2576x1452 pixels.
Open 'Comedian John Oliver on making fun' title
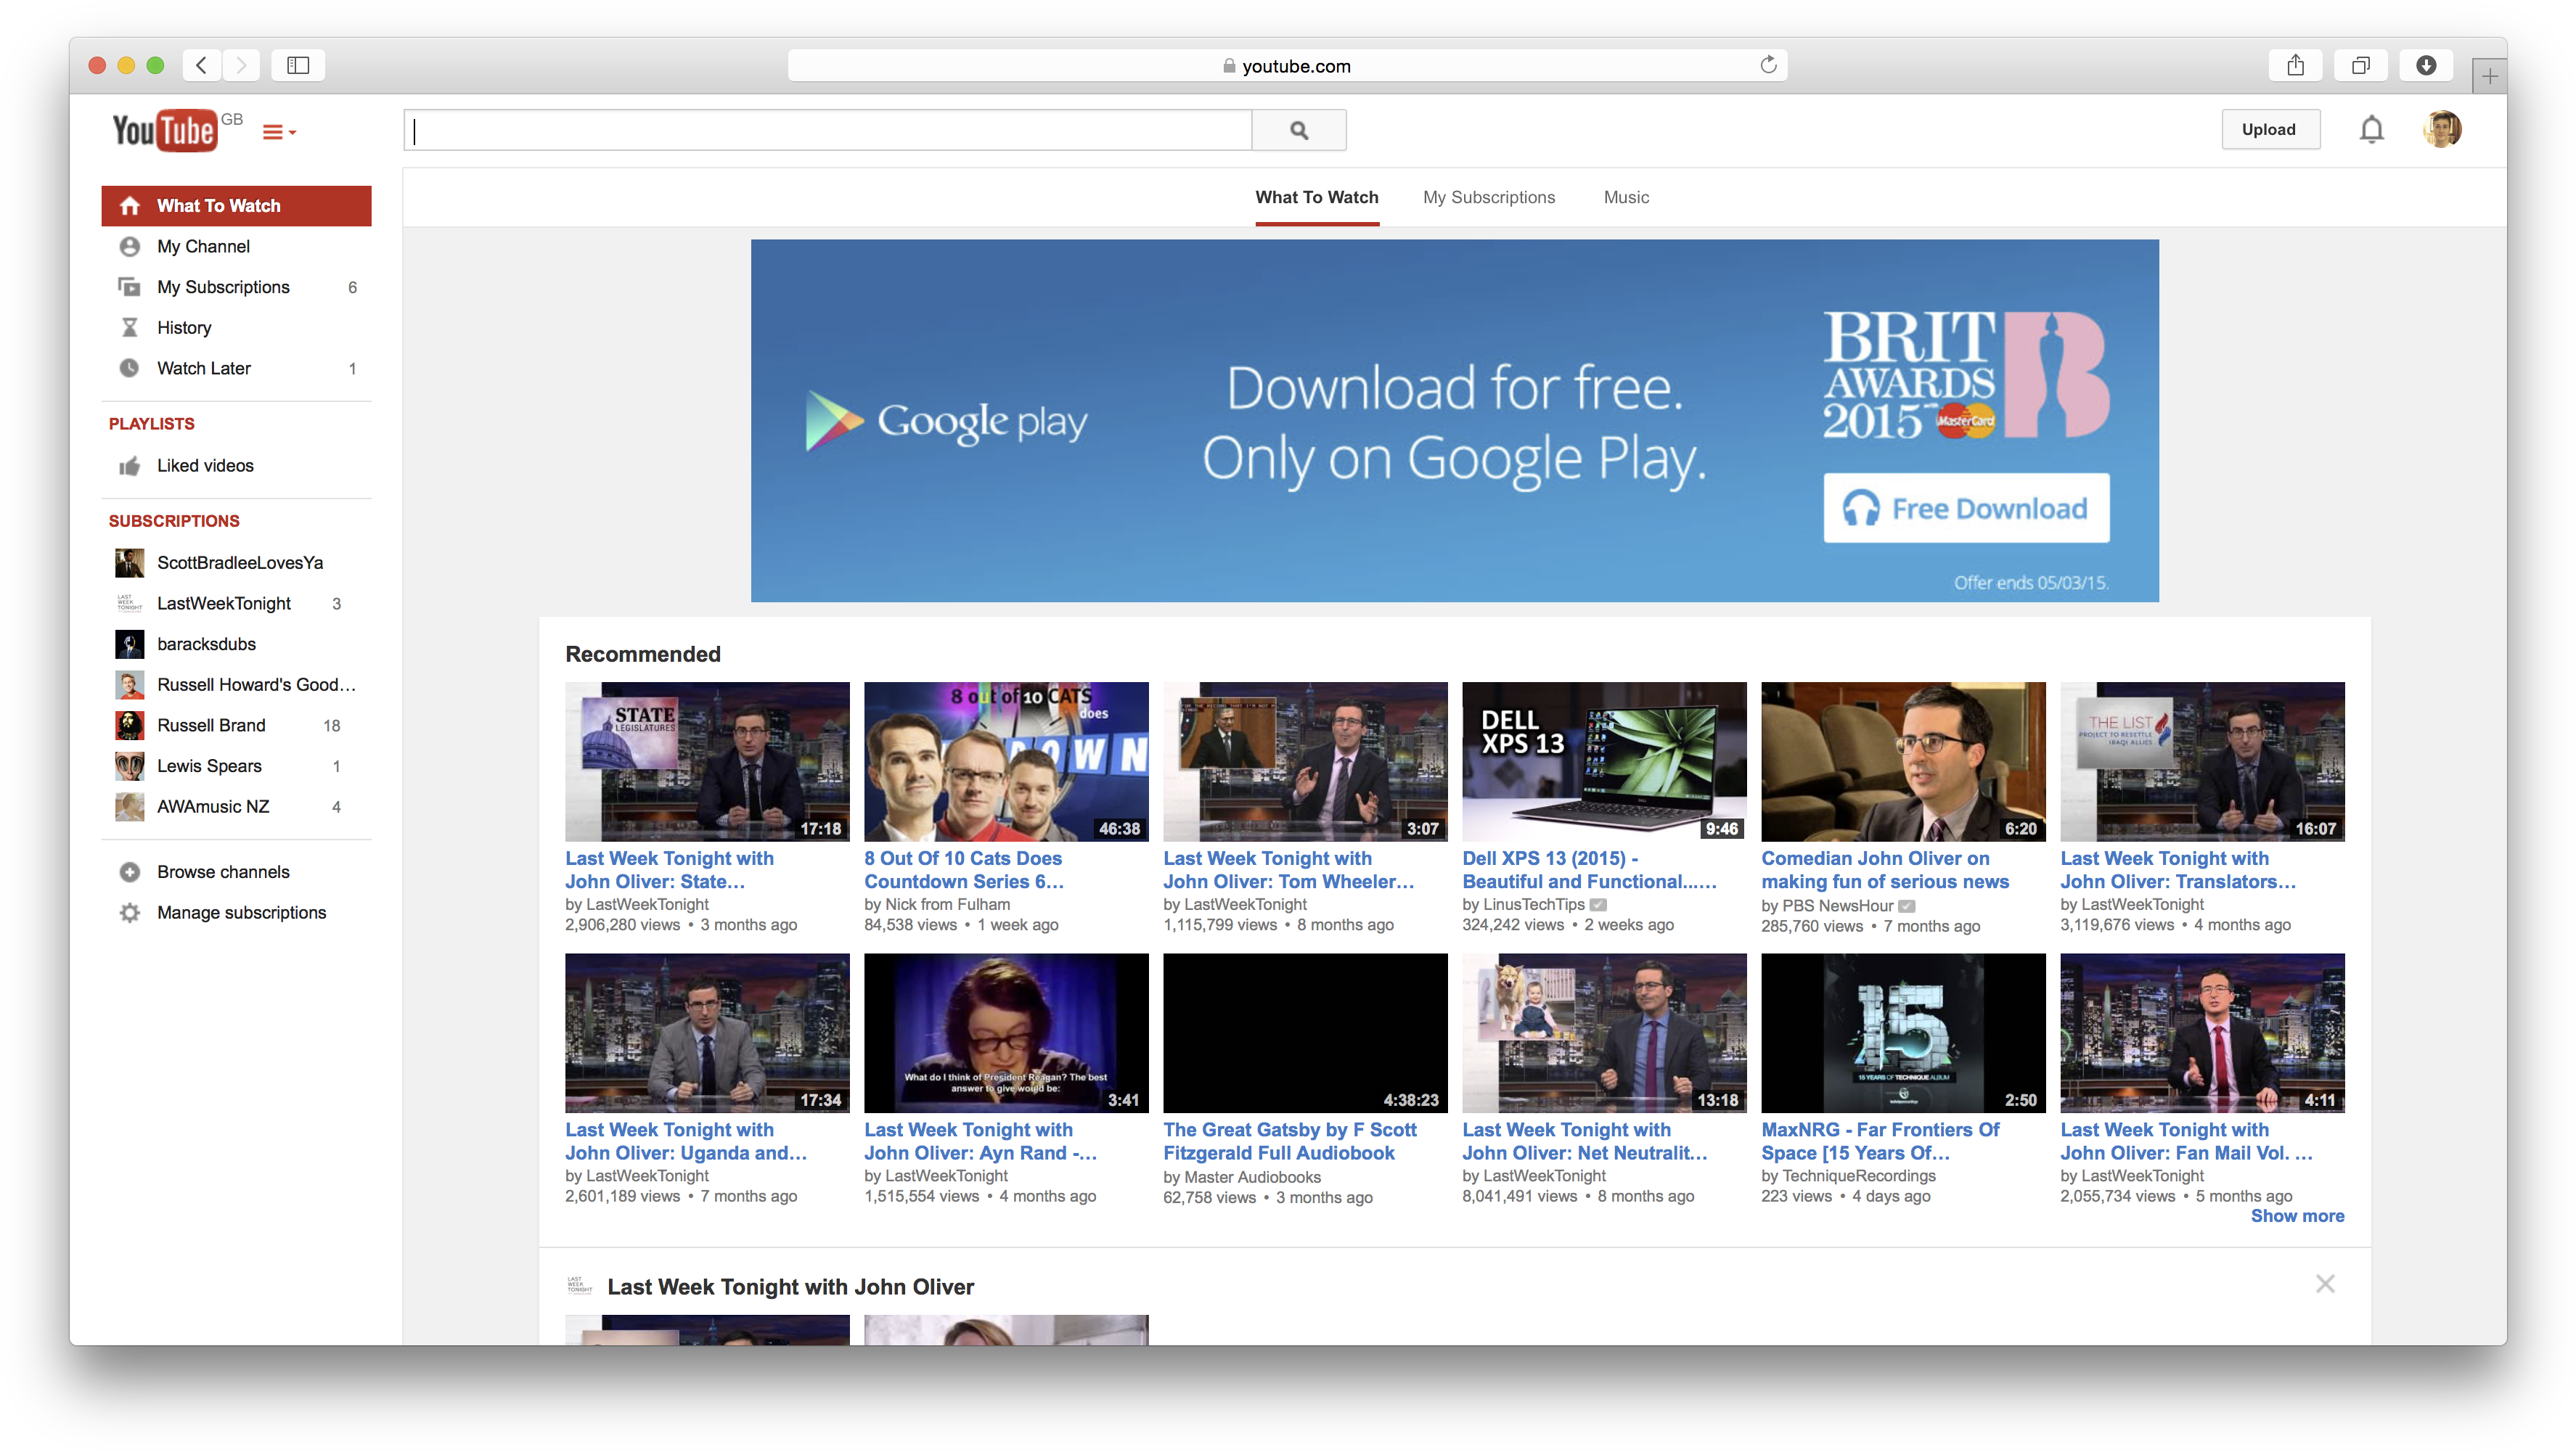click(x=1885, y=870)
